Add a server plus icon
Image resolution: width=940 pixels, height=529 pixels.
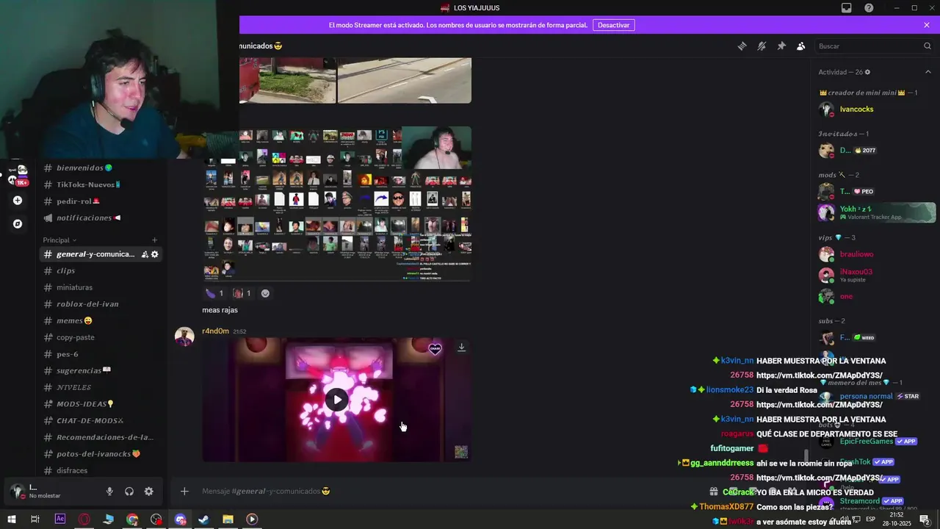pos(18,200)
